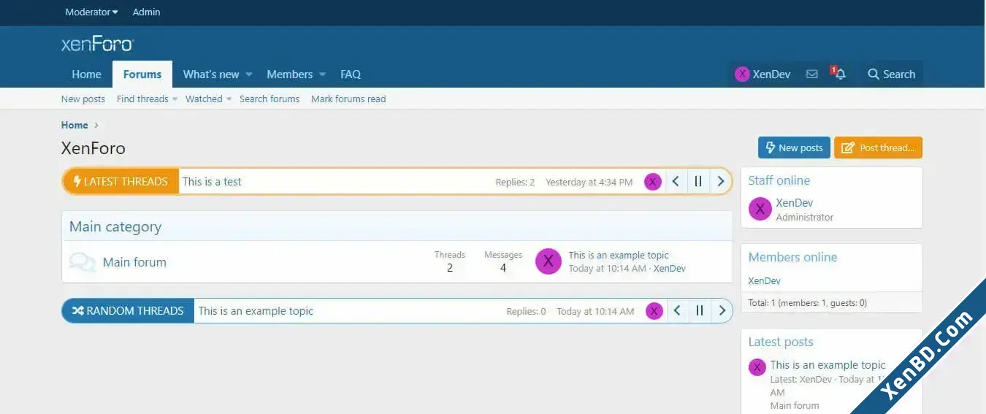Click XenDev name in Staff online block

click(x=795, y=203)
